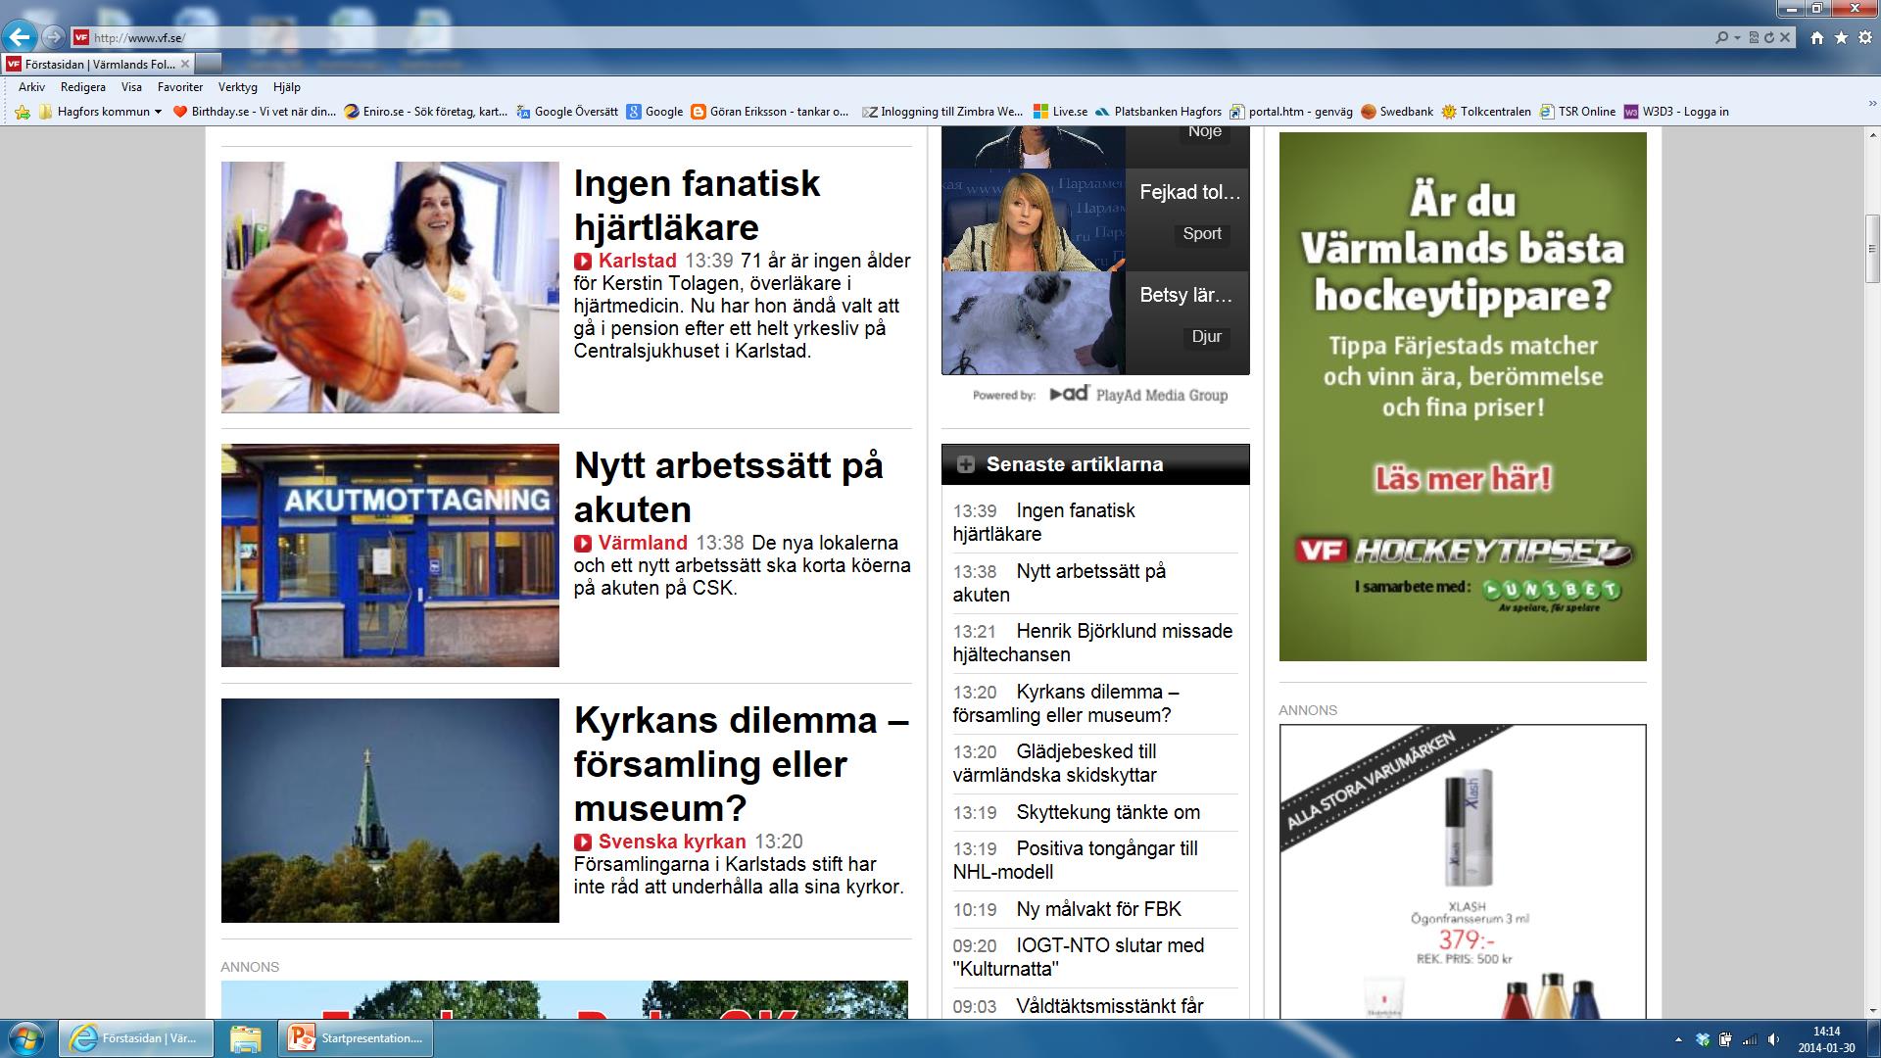The height and width of the screenshot is (1058, 1881).
Task: Click the red play icon before Värmland
Action: click(x=583, y=544)
